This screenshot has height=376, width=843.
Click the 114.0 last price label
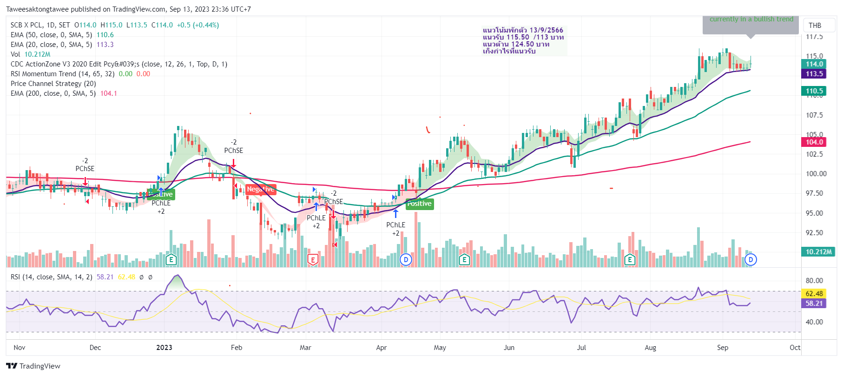coord(814,64)
